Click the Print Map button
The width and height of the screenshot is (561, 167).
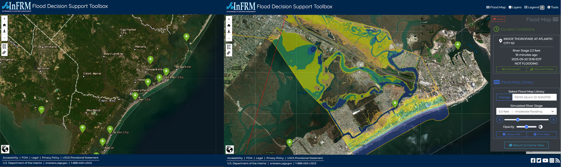click(541, 134)
